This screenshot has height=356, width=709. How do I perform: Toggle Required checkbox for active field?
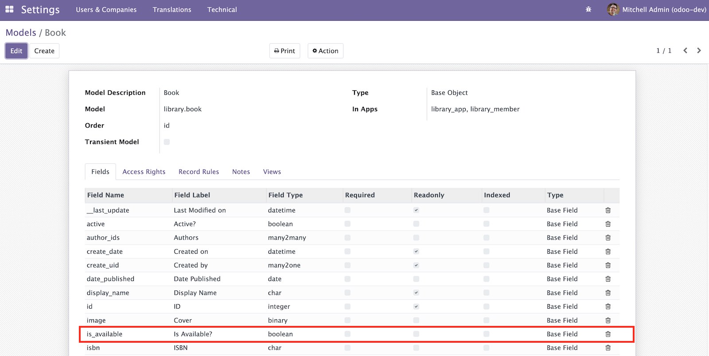click(x=347, y=224)
